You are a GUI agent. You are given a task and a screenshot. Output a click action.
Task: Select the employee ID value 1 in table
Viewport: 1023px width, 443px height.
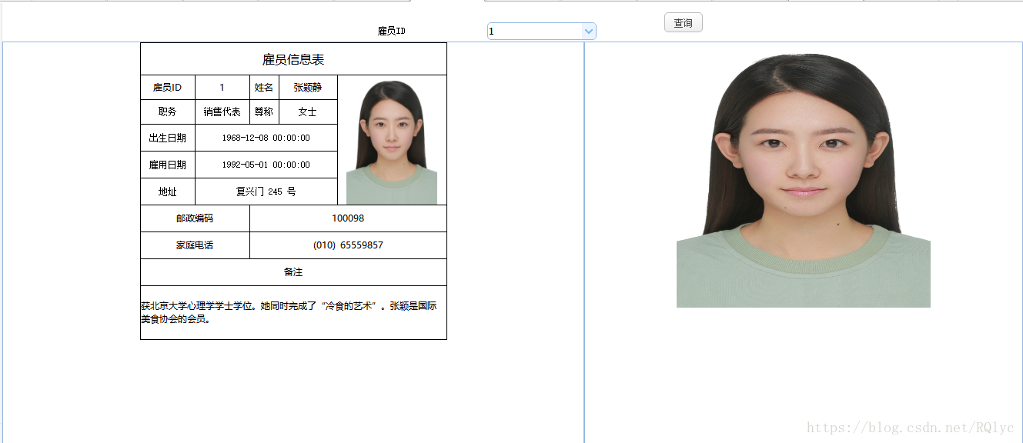click(x=222, y=88)
